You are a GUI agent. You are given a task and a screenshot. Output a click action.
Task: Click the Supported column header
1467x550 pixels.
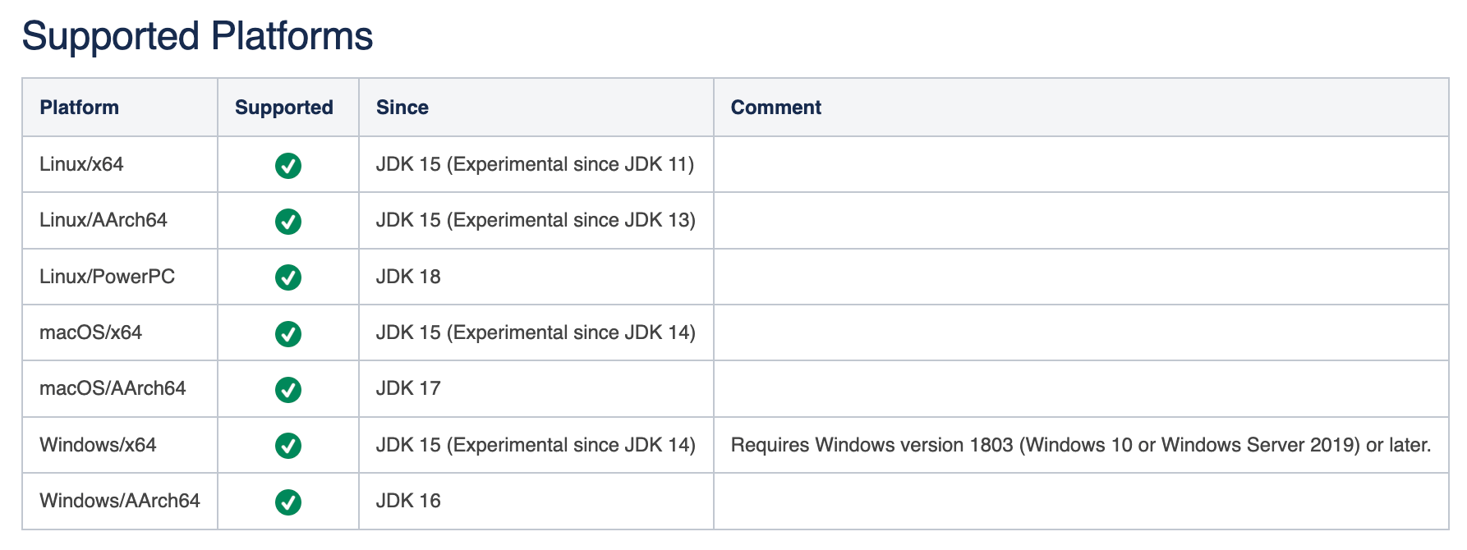[x=284, y=108]
